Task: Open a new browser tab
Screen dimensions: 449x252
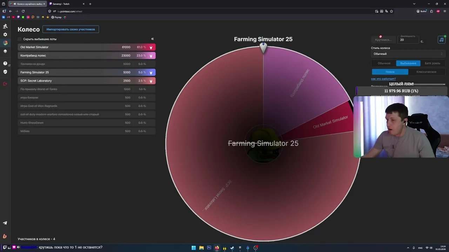Action: pos(90,4)
